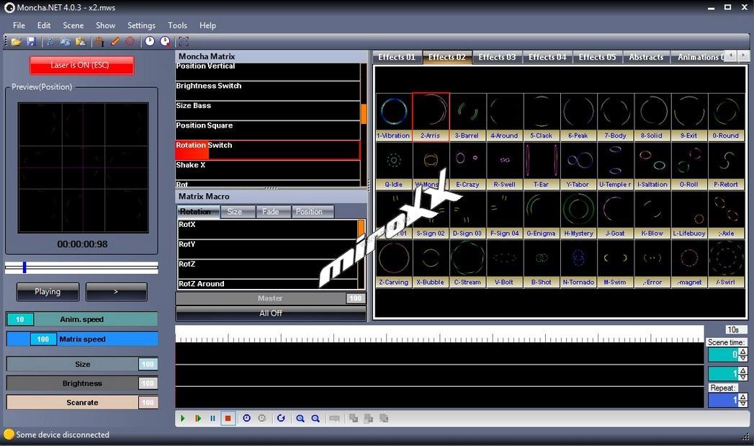Click Scene time down stepper arrow
Viewport: 754px width, 446px height.
pyautogui.click(x=743, y=358)
